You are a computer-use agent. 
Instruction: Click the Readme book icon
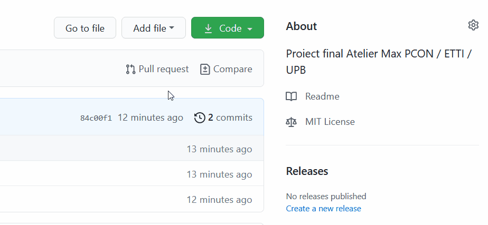pyautogui.click(x=291, y=96)
